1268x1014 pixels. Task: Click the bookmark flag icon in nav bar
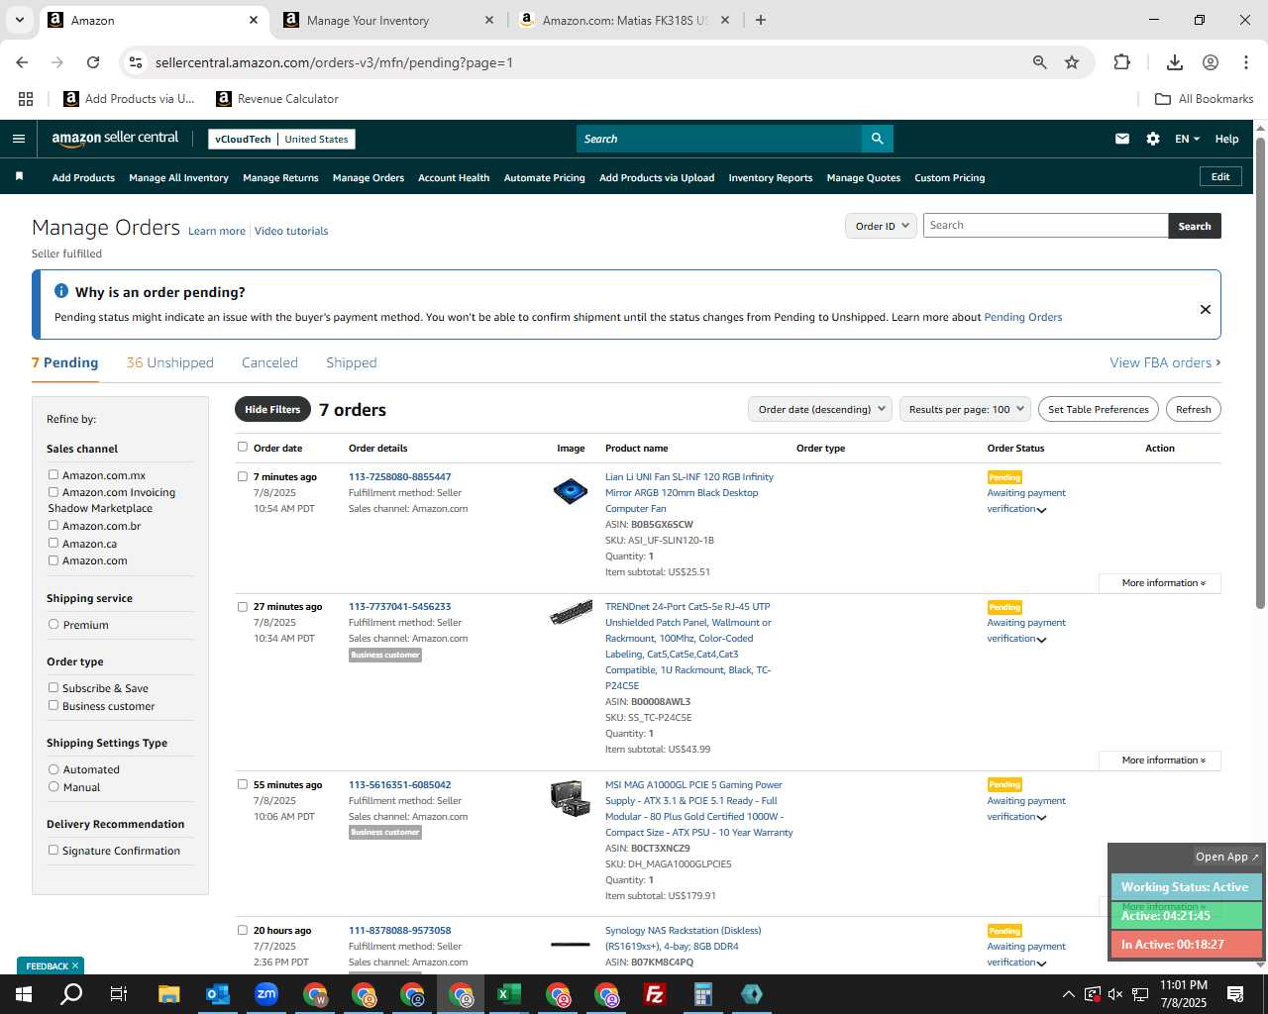coord(19,177)
